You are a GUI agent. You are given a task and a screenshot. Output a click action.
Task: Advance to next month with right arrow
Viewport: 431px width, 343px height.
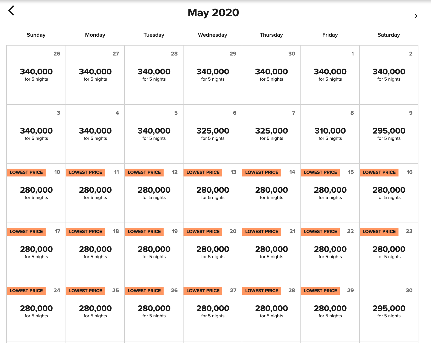point(416,16)
